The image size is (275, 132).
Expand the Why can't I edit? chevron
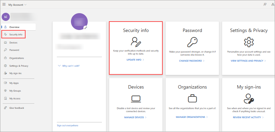pos(59,66)
